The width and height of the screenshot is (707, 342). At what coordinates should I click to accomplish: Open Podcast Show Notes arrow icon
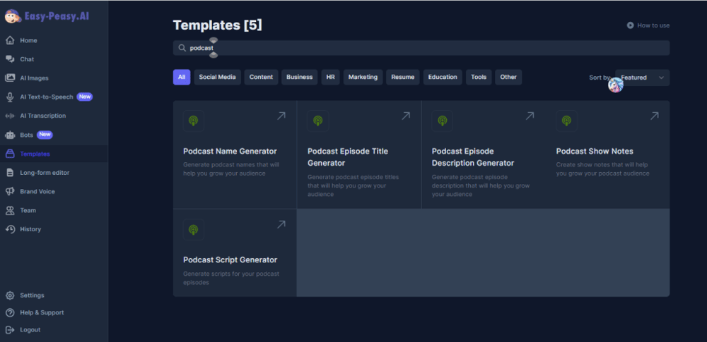(654, 116)
